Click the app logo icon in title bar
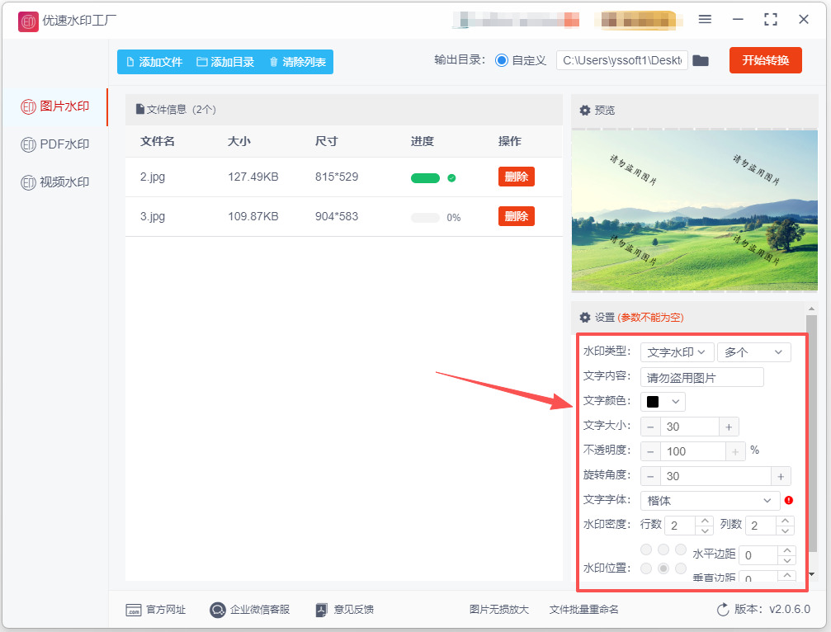 coord(28,21)
